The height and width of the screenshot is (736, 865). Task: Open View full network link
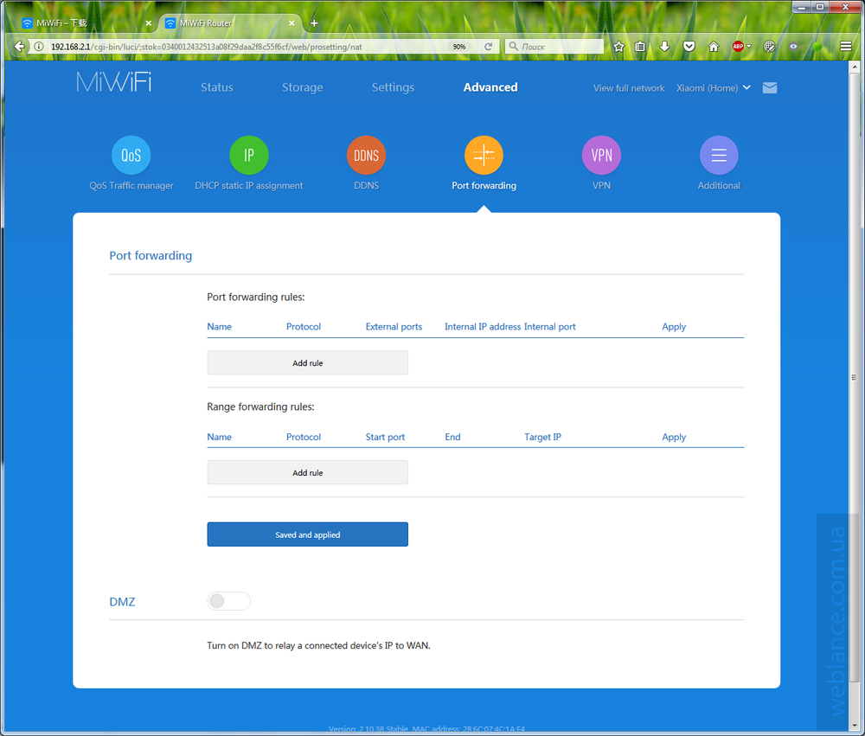pyautogui.click(x=629, y=87)
